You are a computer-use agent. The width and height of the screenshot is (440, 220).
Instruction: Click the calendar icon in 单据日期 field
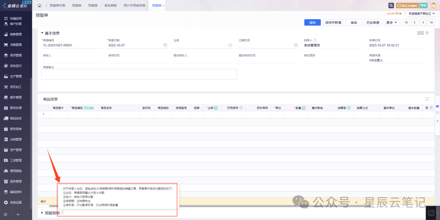165,45
